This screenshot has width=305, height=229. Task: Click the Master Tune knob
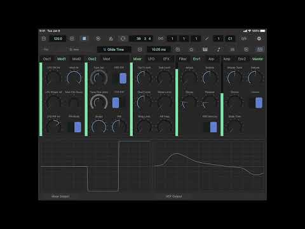pyautogui.click(x=234, y=78)
